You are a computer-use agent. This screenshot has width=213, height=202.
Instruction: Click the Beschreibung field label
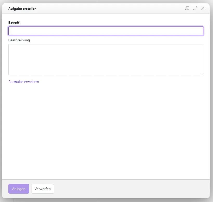click(19, 40)
